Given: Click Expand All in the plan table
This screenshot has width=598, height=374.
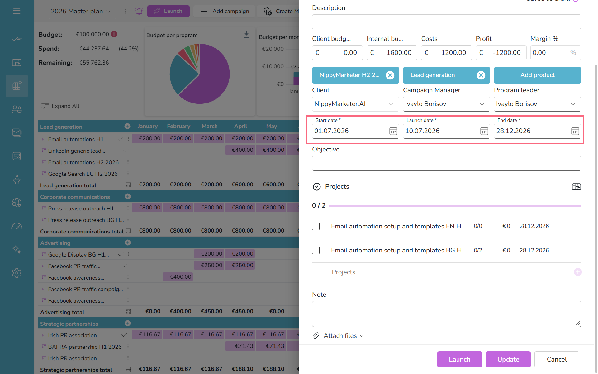Looking at the screenshot, I should pyautogui.click(x=60, y=106).
